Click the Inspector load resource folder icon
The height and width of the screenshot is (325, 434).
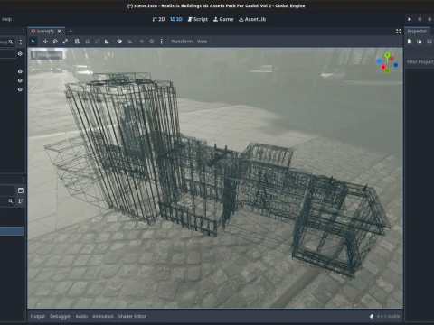tap(420, 42)
